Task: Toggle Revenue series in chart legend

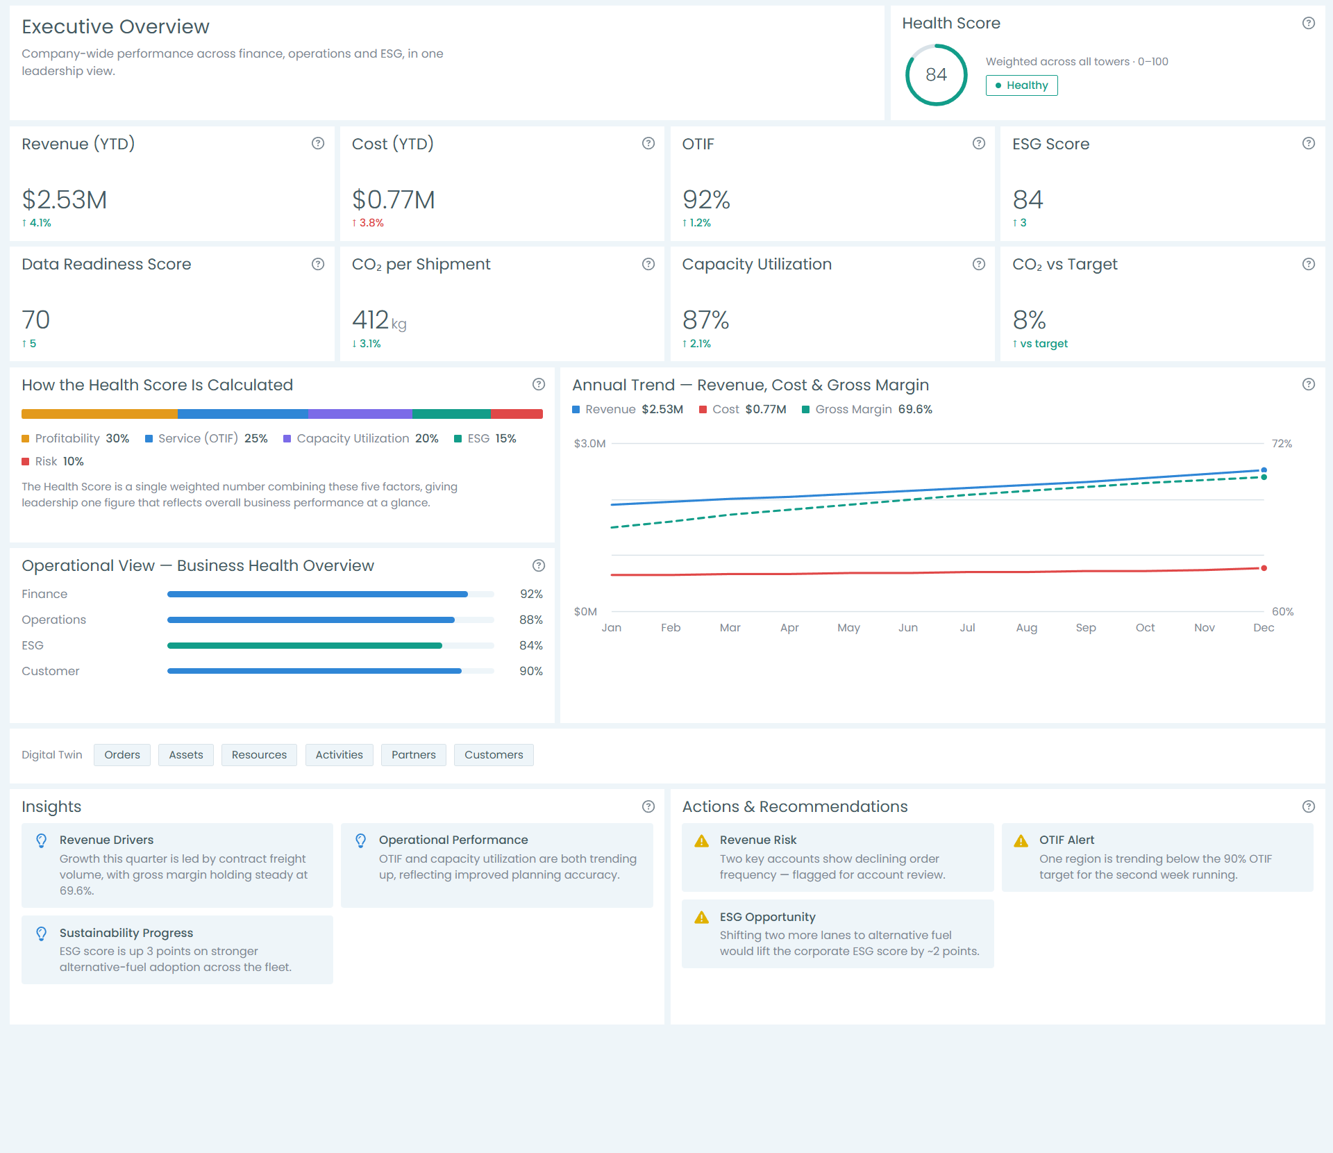Action: coord(628,409)
